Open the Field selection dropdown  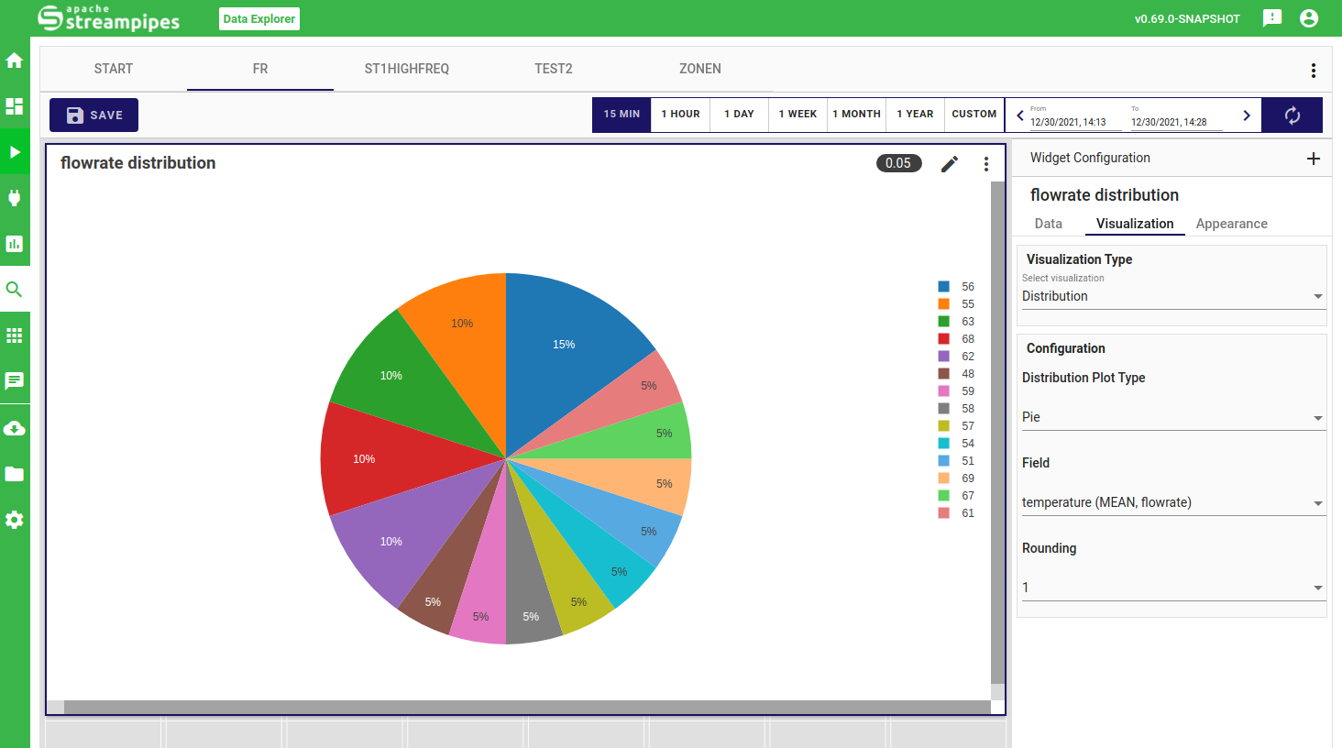click(x=1172, y=502)
